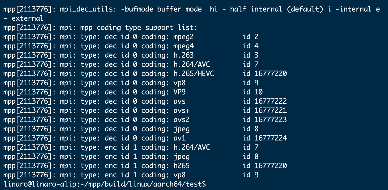This screenshot has height=190, width=388.
Task: Click the word external on second line
Action: click(x=28, y=18)
